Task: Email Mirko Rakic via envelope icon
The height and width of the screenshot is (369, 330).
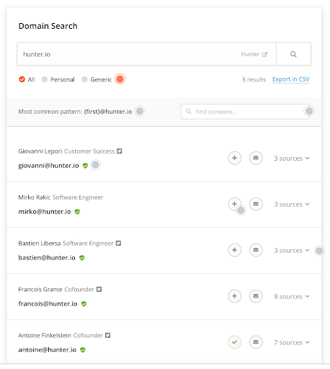Action: [256, 204]
